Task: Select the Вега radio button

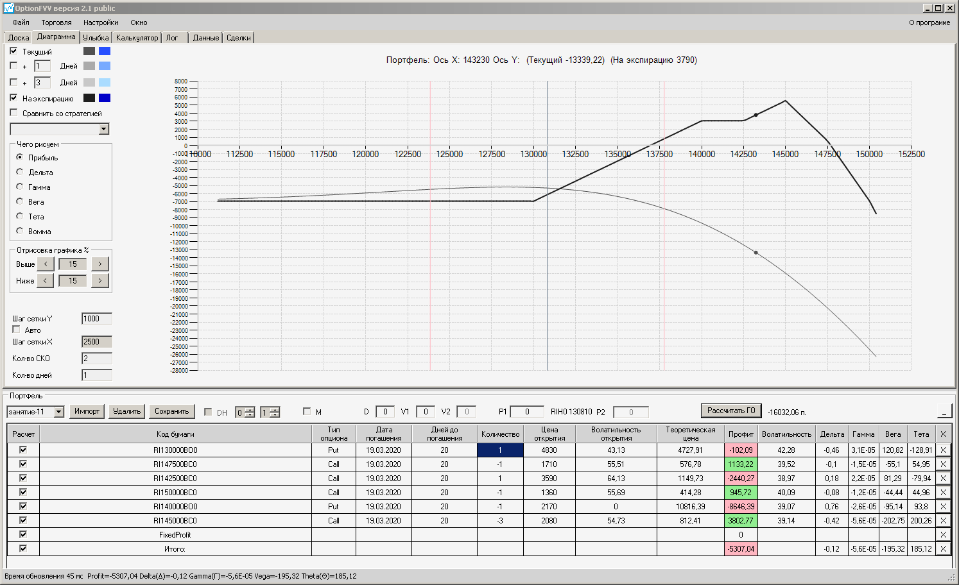Action: click(x=20, y=201)
